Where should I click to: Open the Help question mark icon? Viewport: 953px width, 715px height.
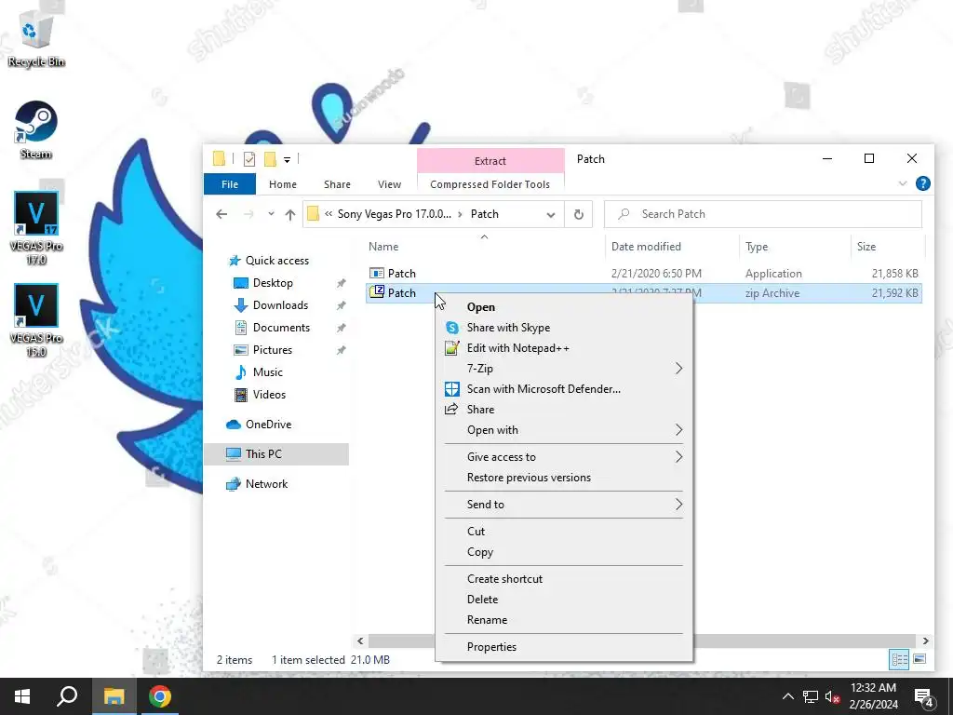(x=922, y=183)
